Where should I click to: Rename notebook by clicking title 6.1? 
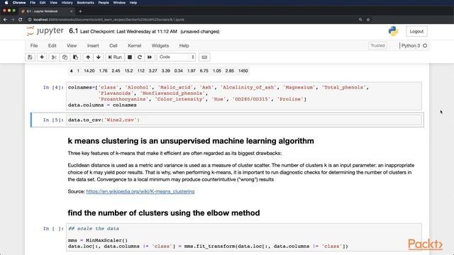point(74,31)
